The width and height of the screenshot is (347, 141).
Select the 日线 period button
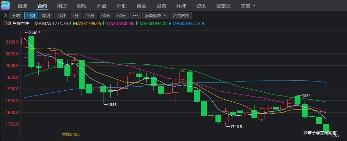pos(31,15)
